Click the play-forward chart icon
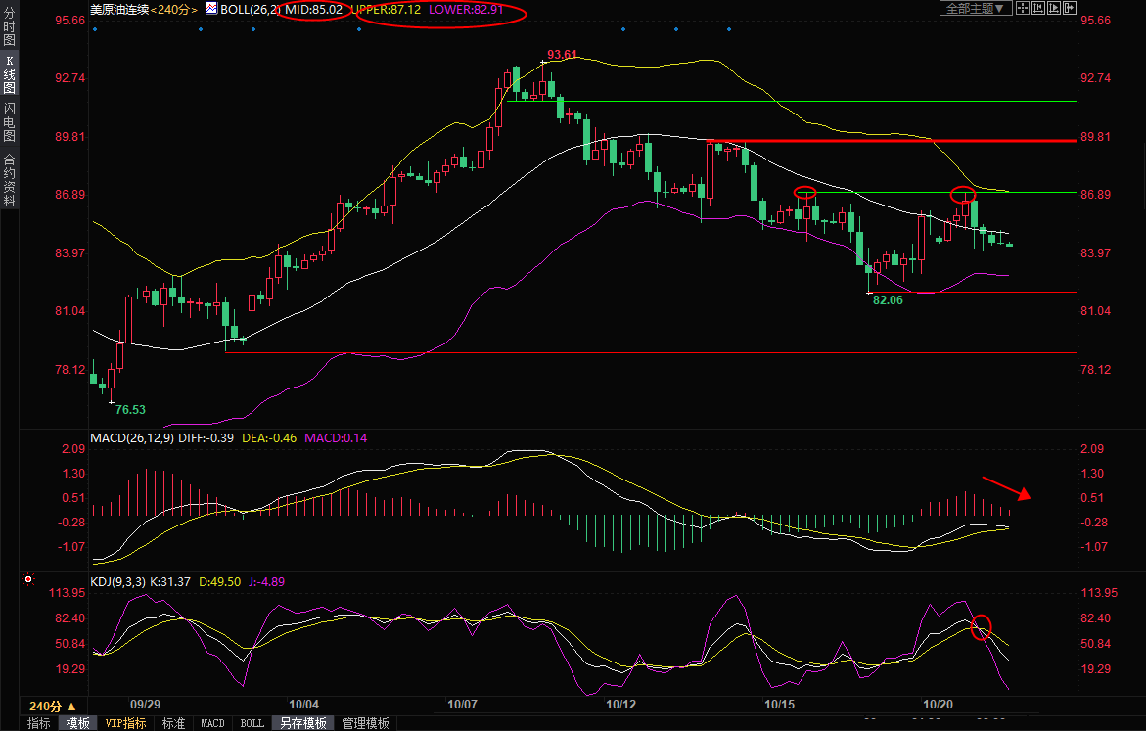Image resolution: width=1146 pixels, height=731 pixels. click(x=1054, y=8)
